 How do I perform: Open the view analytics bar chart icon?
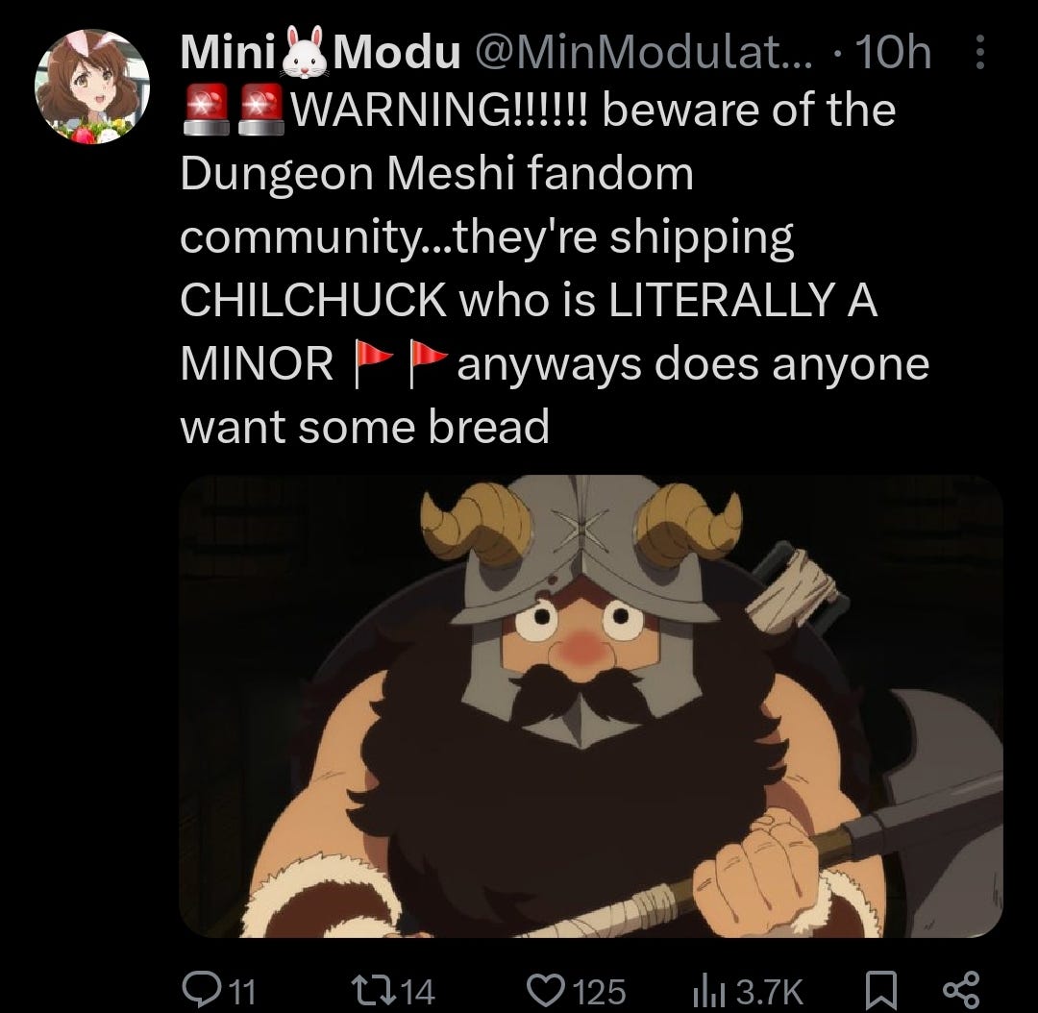coord(710,992)
